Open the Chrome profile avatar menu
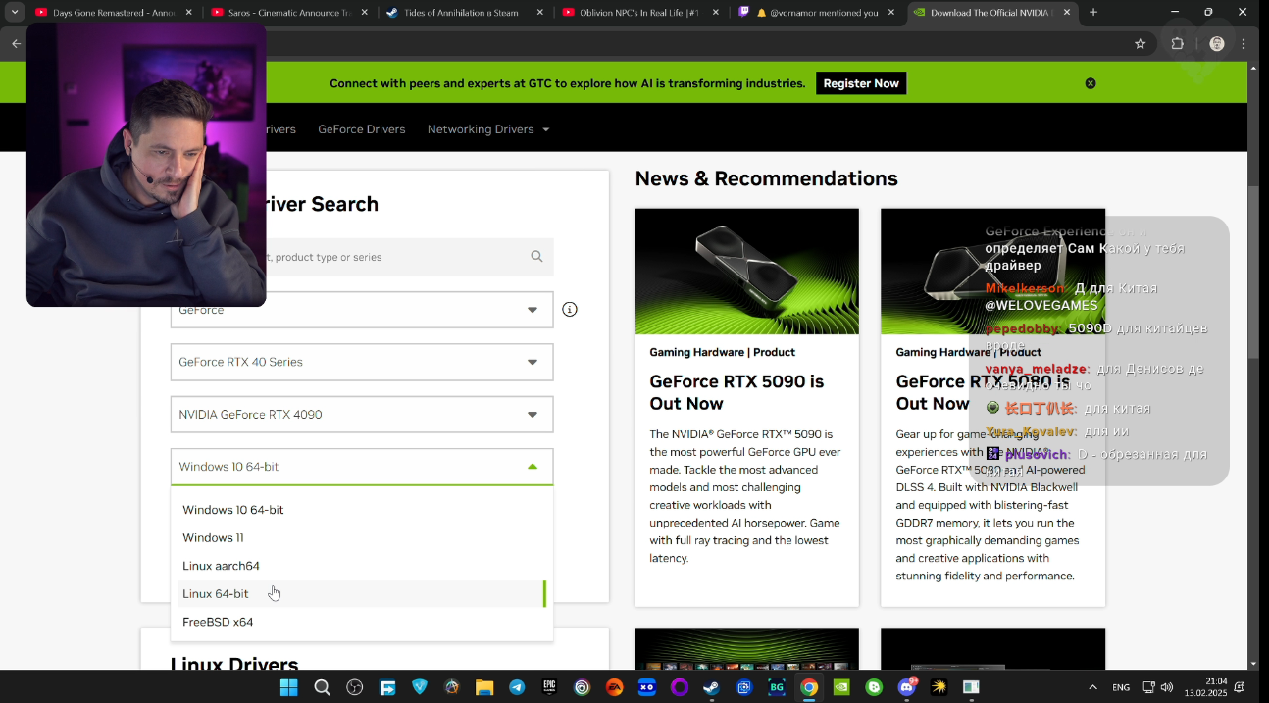The height and width of the screenshot is (703, 1269). point(1217,44)
